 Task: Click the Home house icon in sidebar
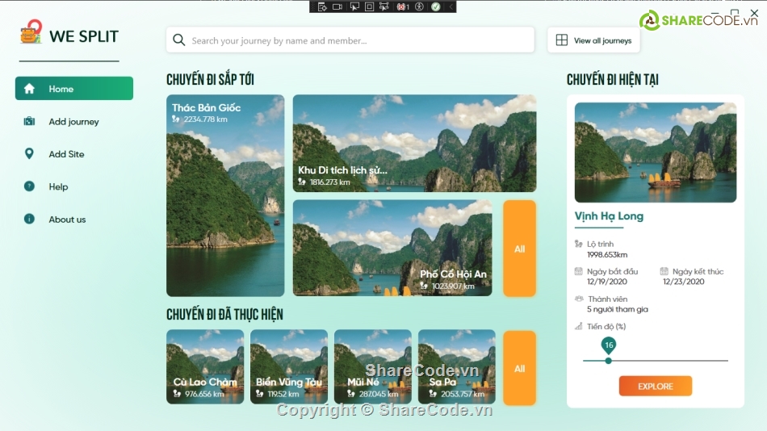[30, 89]
